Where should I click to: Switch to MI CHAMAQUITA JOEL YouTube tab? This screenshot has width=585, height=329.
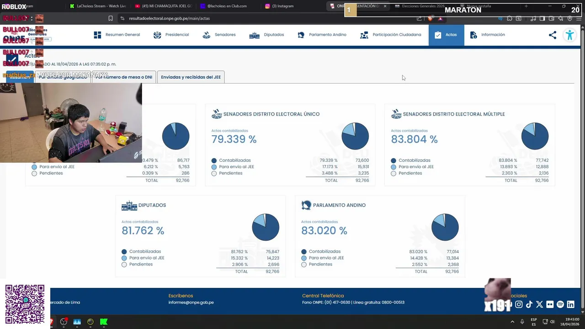(163, 6)
